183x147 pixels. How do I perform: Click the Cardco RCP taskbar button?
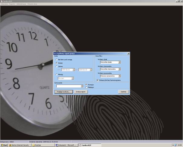coord(90,145)
